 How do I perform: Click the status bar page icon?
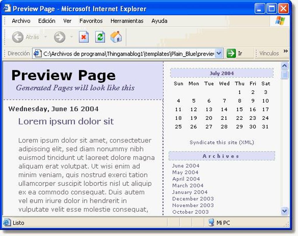point(7,223)
